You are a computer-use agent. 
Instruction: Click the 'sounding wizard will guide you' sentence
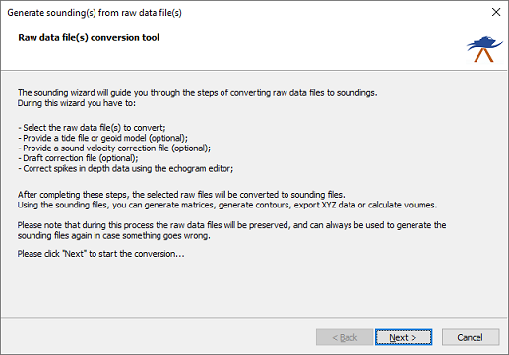click(198, 93)
